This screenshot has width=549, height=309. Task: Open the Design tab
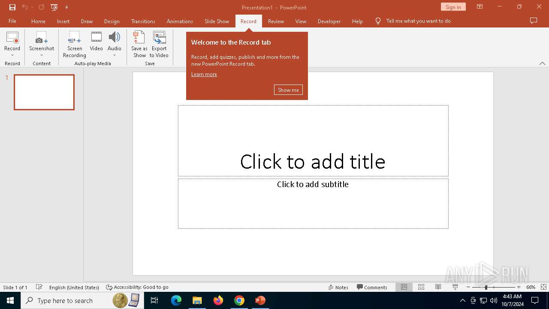pos(112,21)
